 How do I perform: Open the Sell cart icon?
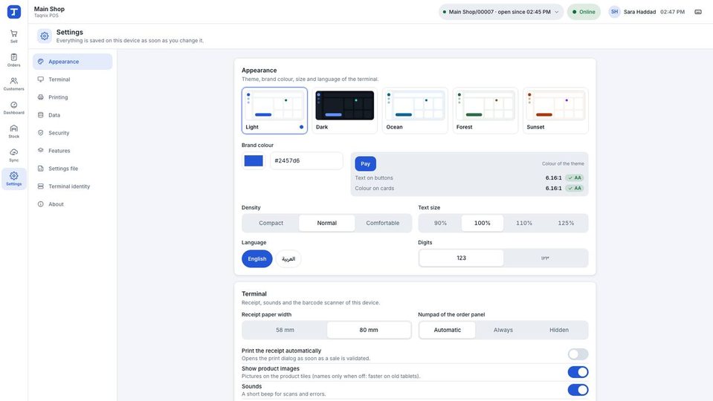(x=13, y=36)
